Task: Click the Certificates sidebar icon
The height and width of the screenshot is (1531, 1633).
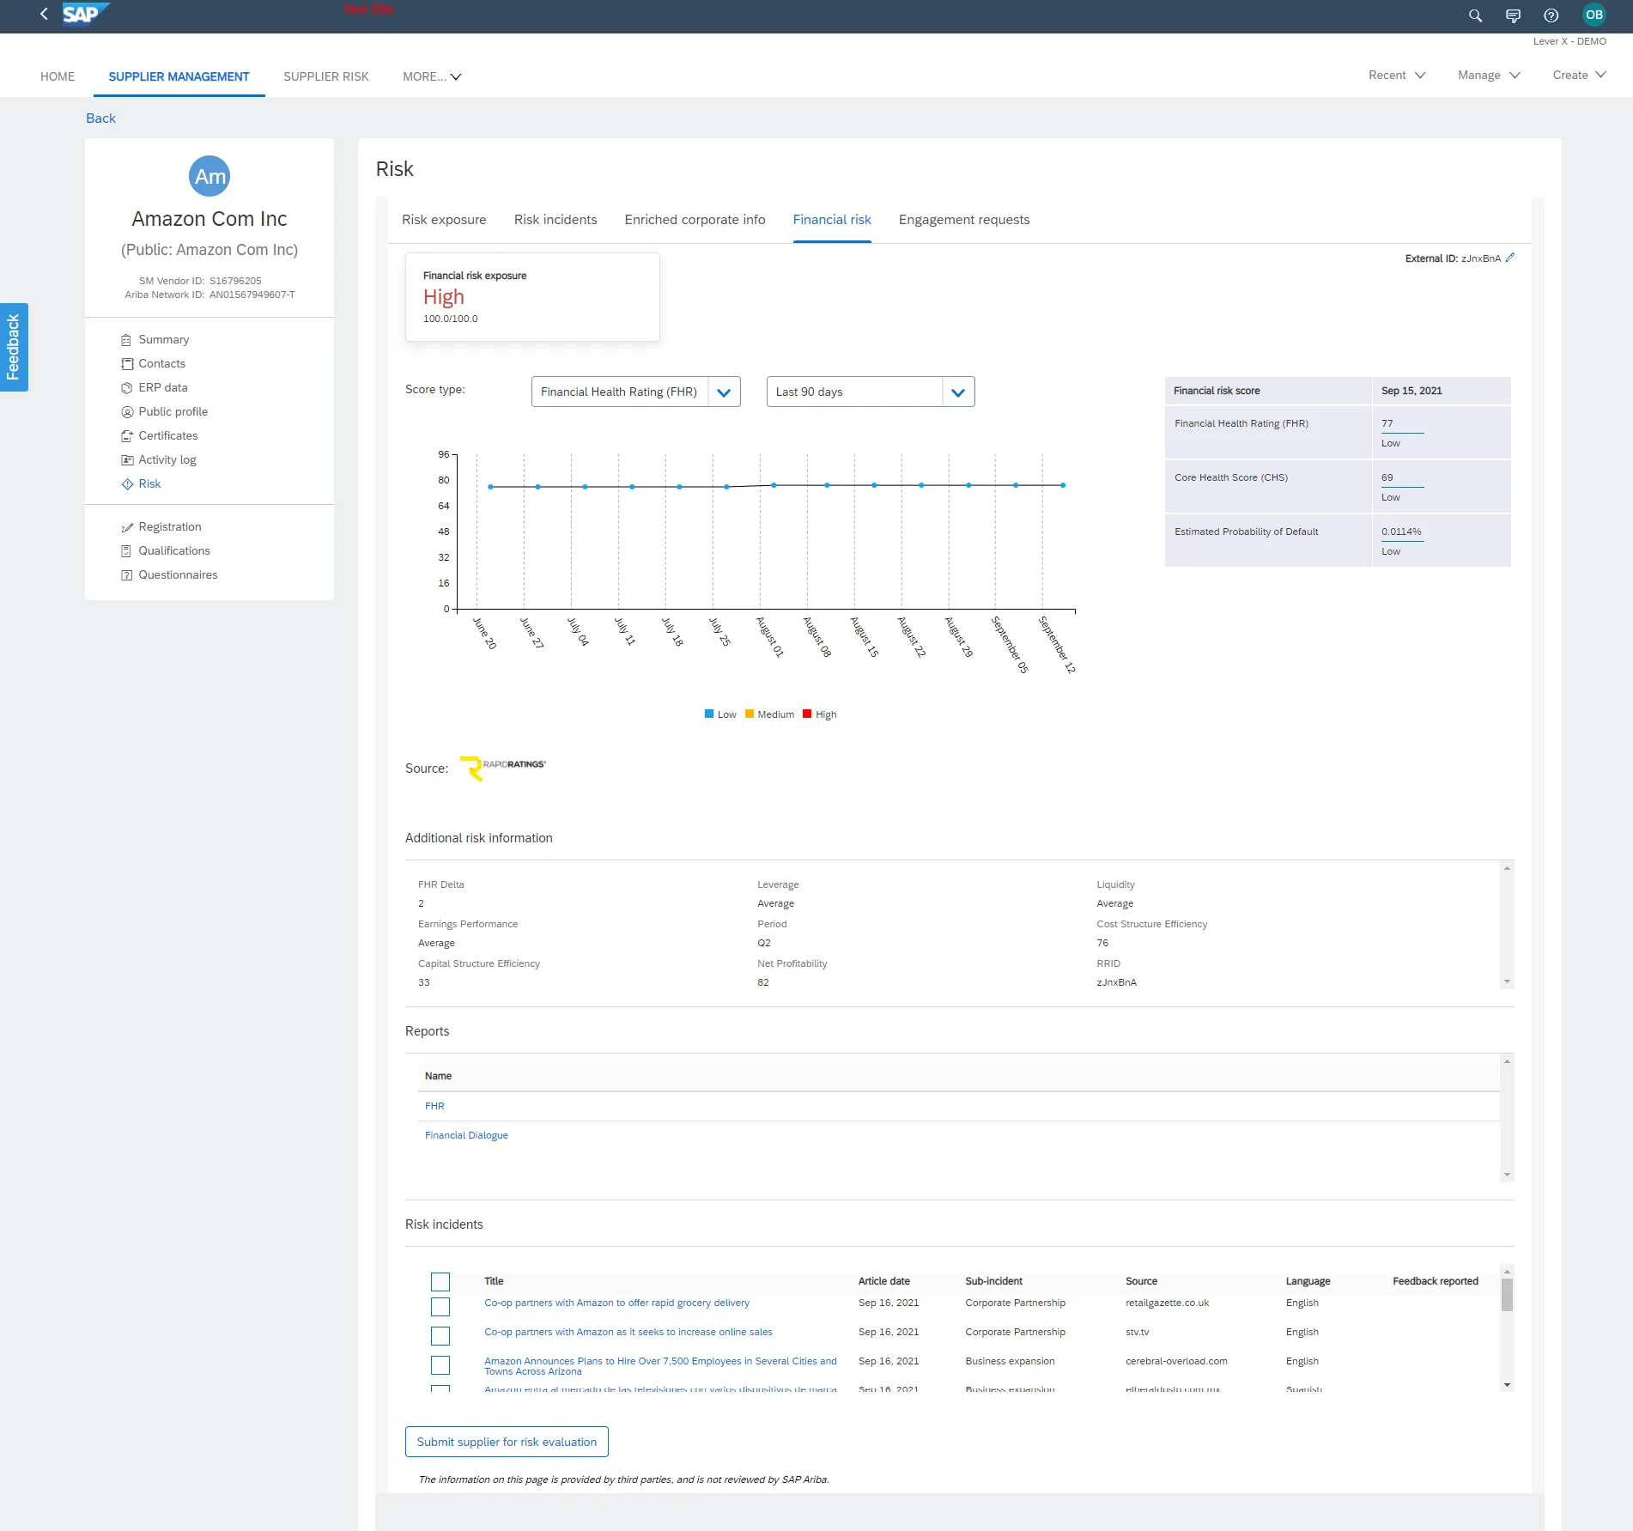Action: (x=127, y=436)
